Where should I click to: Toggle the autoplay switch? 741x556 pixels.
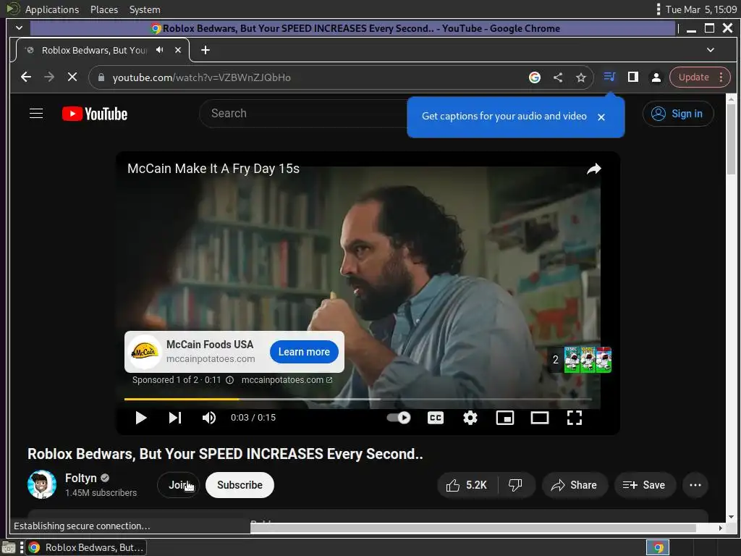tap(399, 418)
